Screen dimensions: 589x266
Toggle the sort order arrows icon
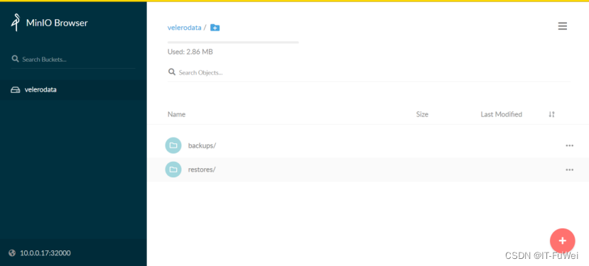click(551, 114)
